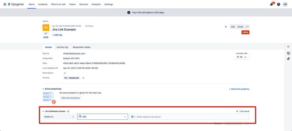
Task: Click the elapsed time box
Action: [242, 56]
